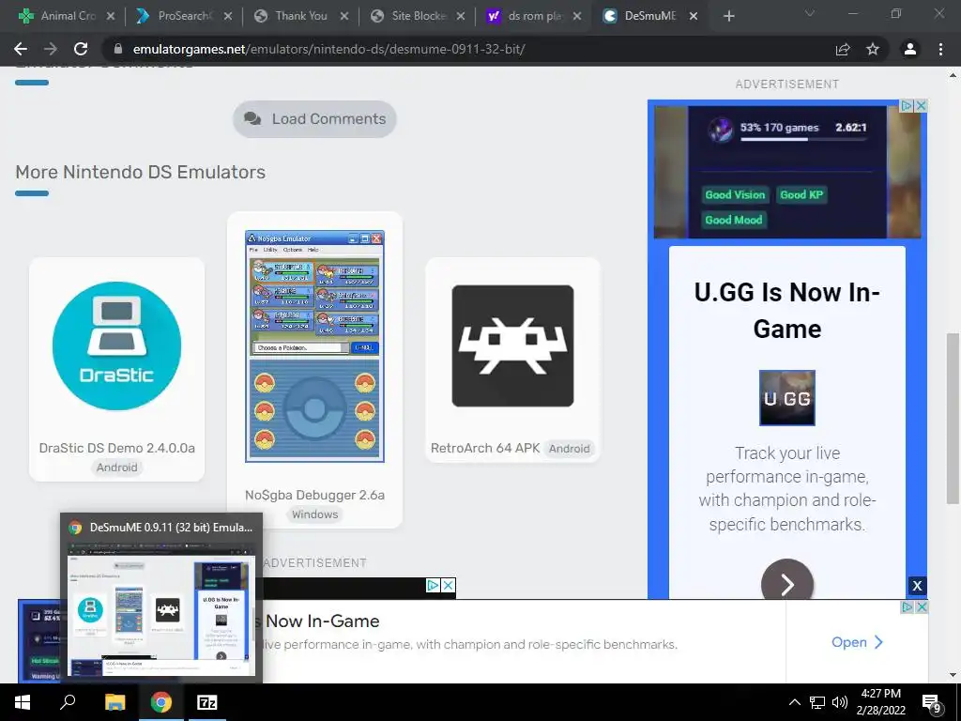The image size is (961, 721).
Task: Click the U.GG Is Now In-Game headline
Action: point(787,310)
